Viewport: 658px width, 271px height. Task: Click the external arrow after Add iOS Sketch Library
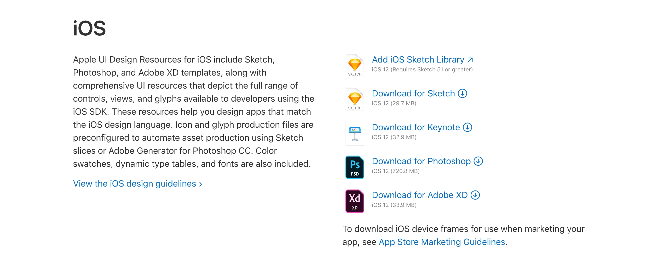tap(470, 60)
